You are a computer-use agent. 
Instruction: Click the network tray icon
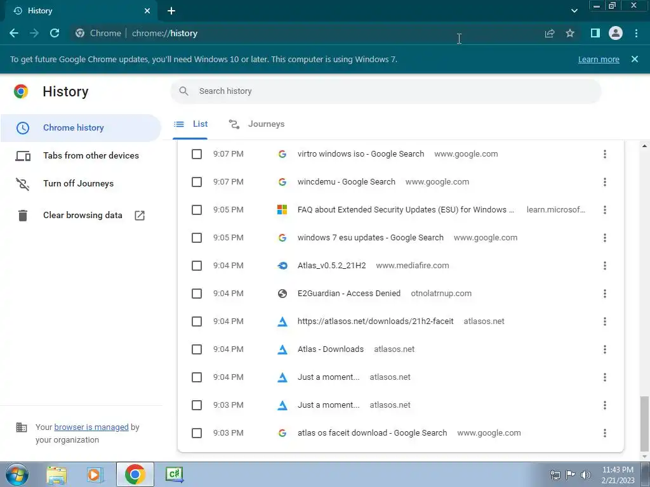[x=555, y=474]
